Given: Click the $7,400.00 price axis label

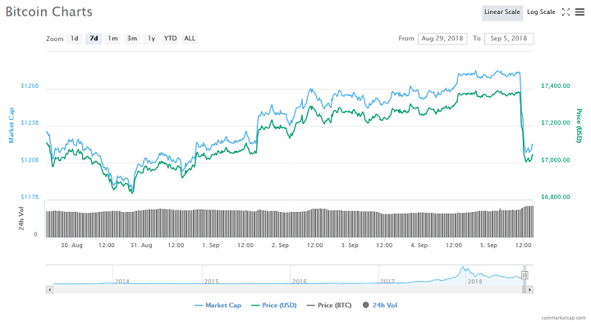Looking at the screenshot, I should click(x=555, y=86).
